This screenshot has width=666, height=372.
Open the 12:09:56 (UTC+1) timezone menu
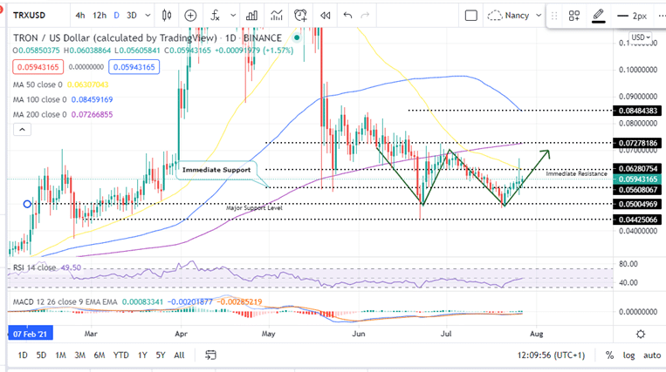coord(551,355)
